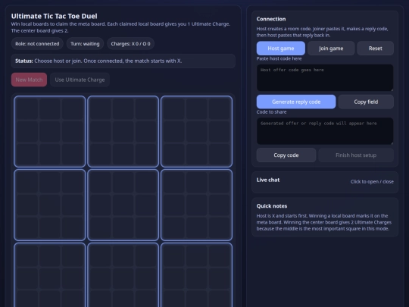The image size is (409, 307).
Task: Copy the code with Copy code button
Action: click(286, 155)
